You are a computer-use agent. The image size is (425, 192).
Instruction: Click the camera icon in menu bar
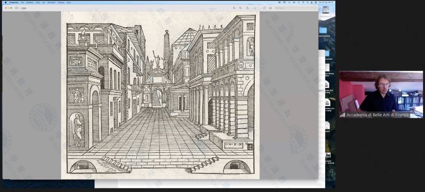[x=279, y=2]
